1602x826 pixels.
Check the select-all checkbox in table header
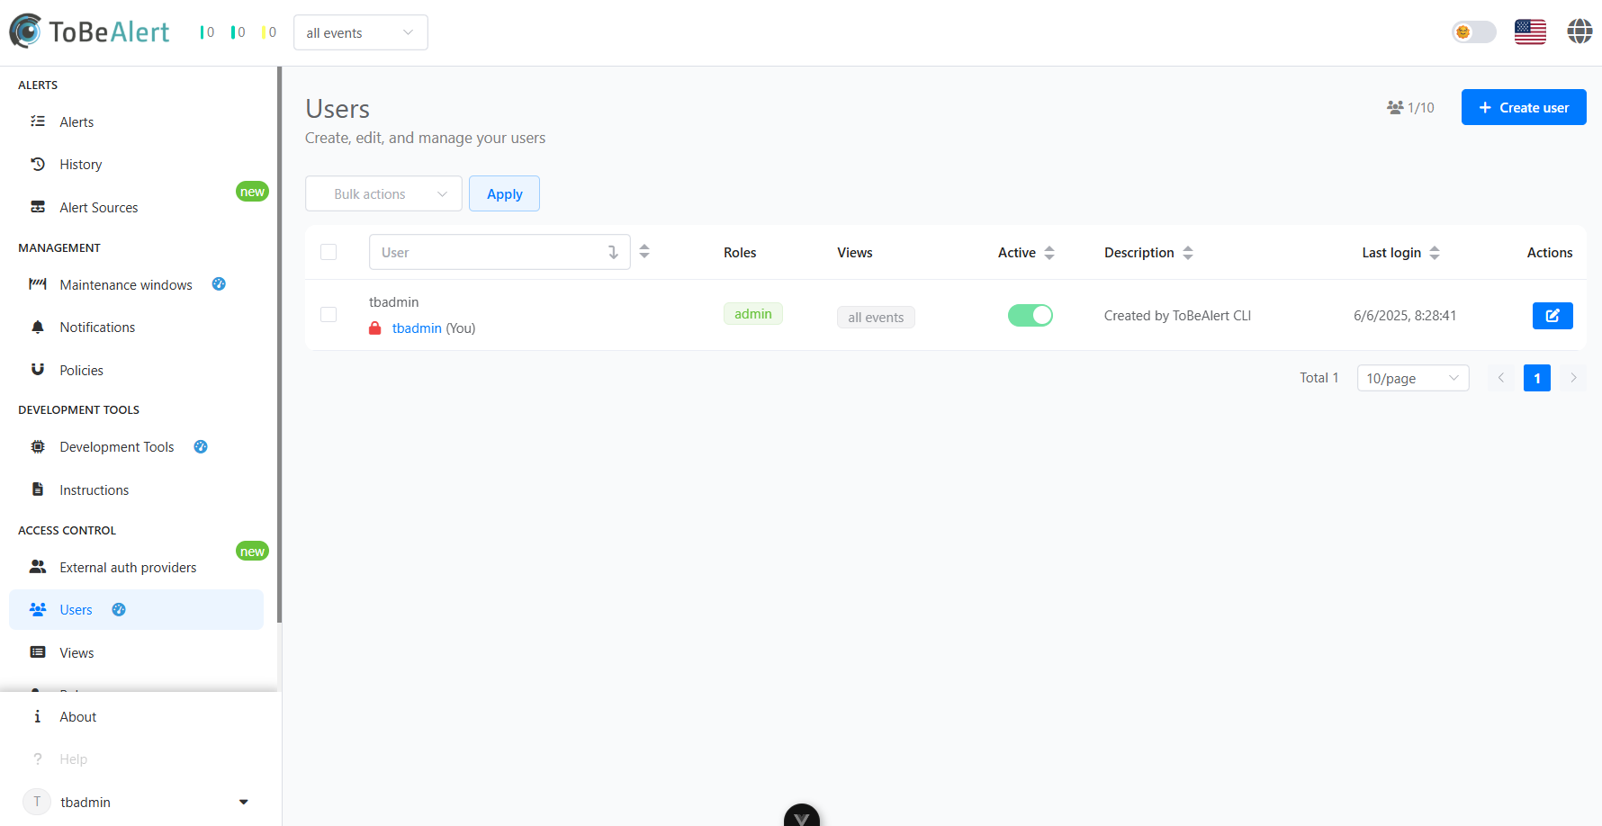[328, 252]
